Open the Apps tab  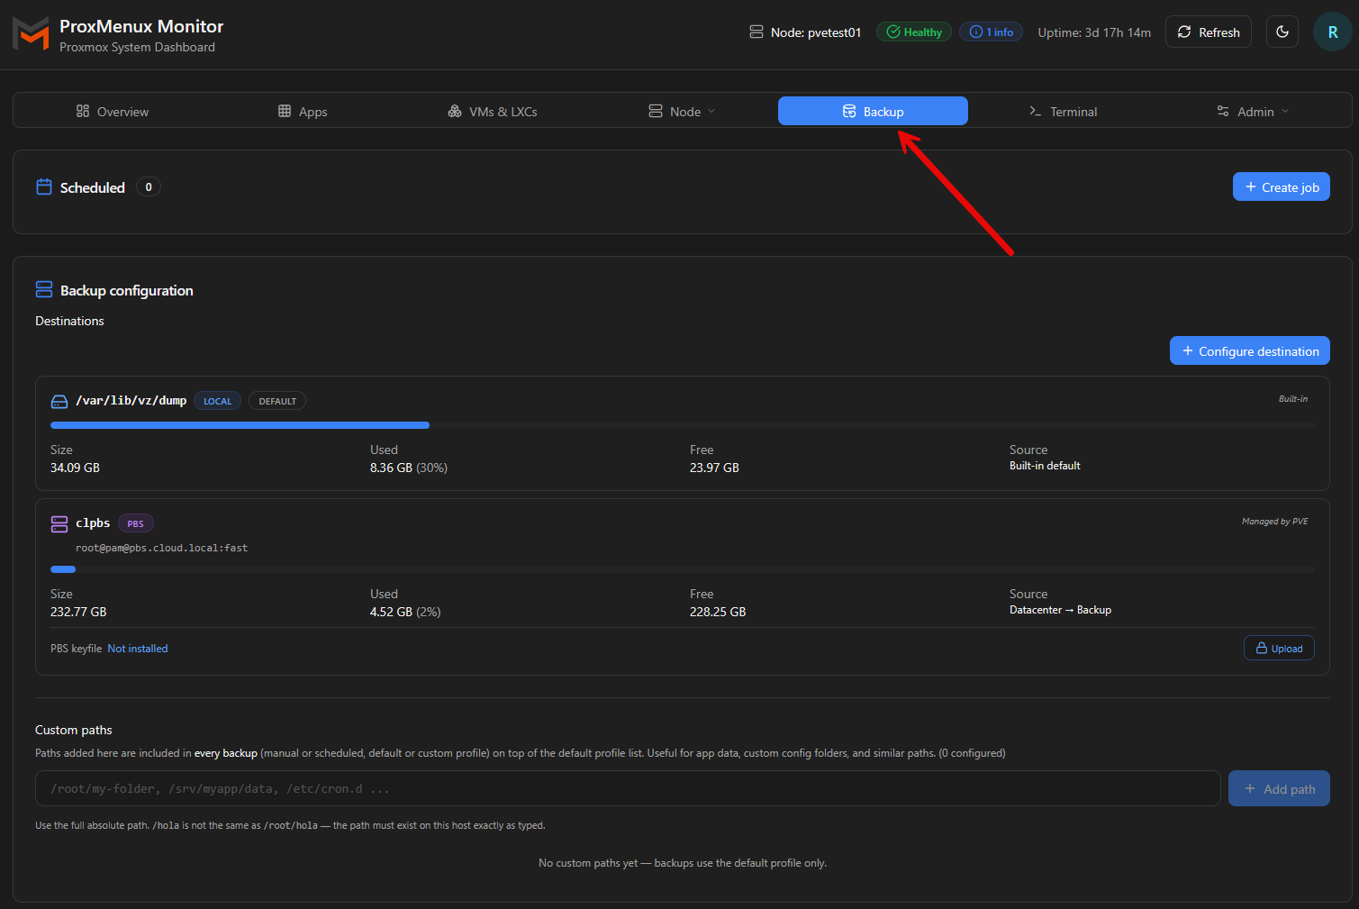click(303, 111)
